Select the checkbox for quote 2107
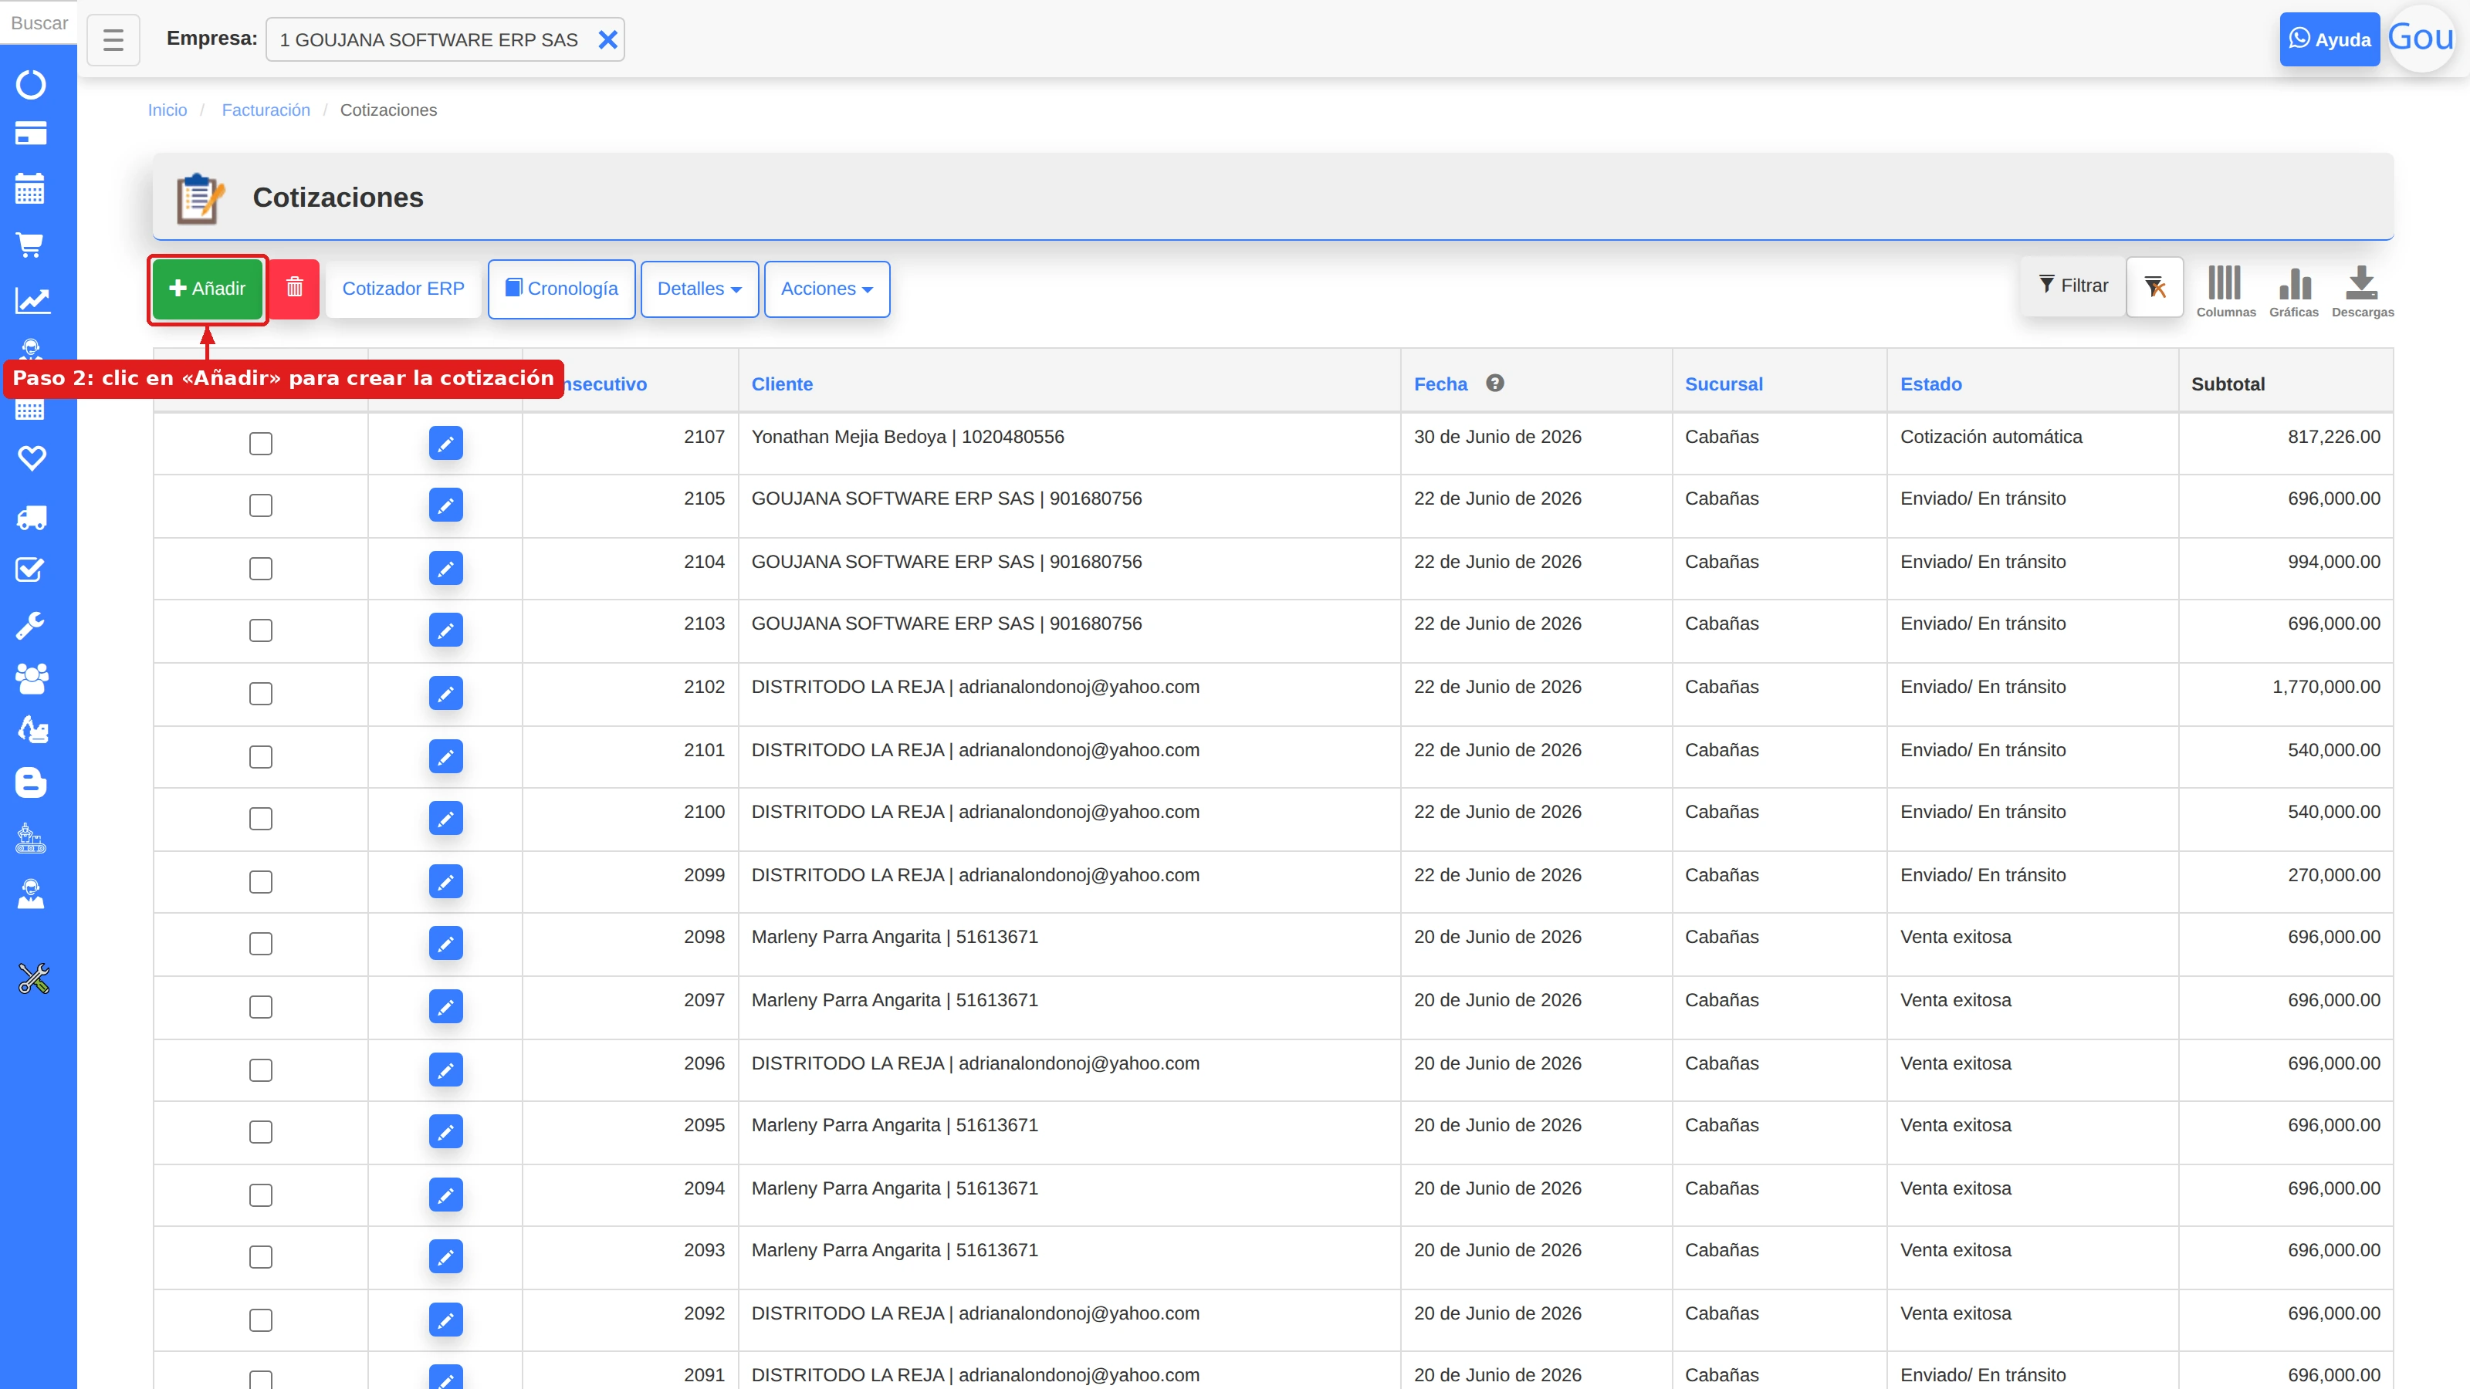 click(x=261, y=443)
